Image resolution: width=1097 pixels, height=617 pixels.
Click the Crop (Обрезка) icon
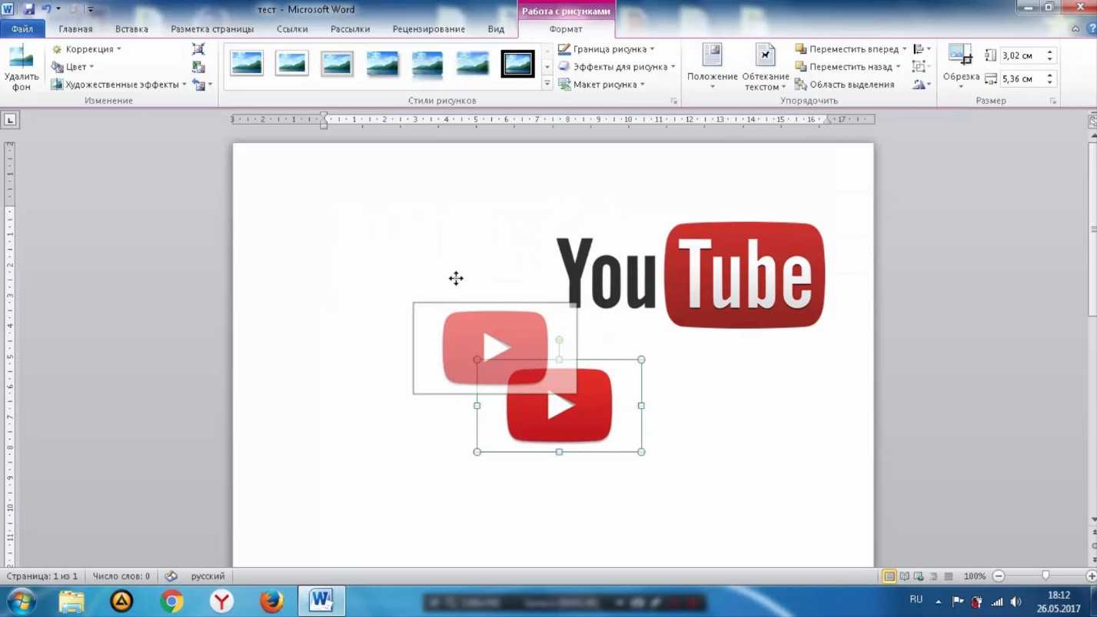coord(960,55)
